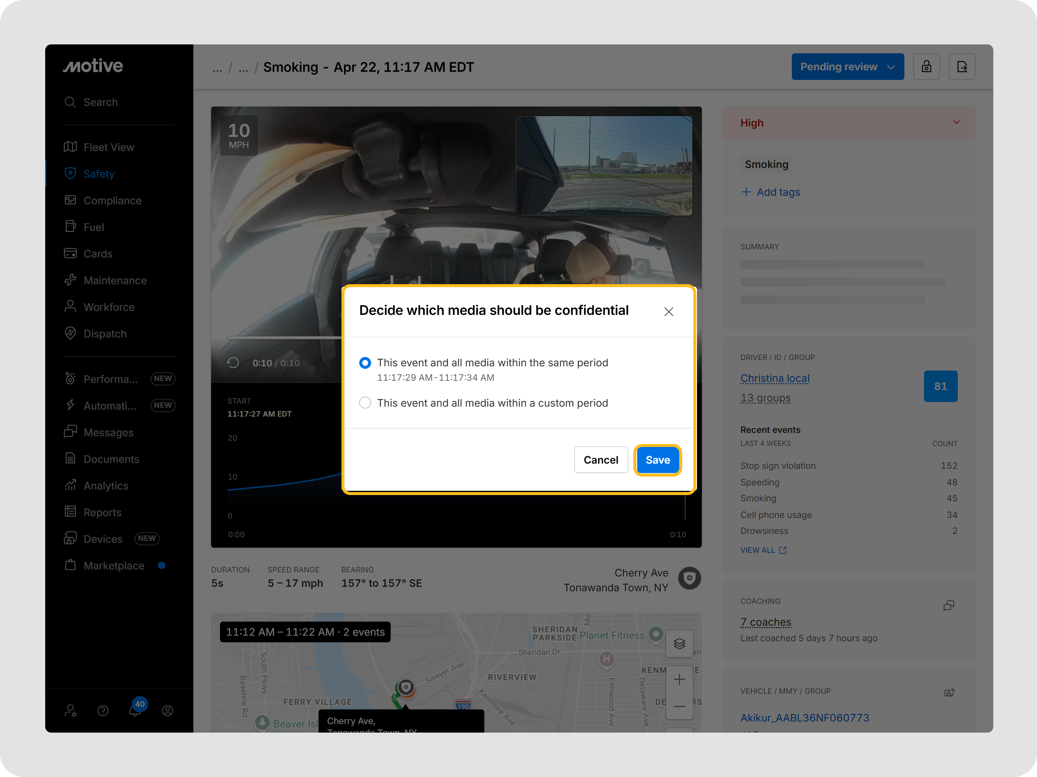Image resolution: width=1037 pixels, height=777 pixels.
Task: Cancel the confidential media dialog
Action: pos(601,460)
